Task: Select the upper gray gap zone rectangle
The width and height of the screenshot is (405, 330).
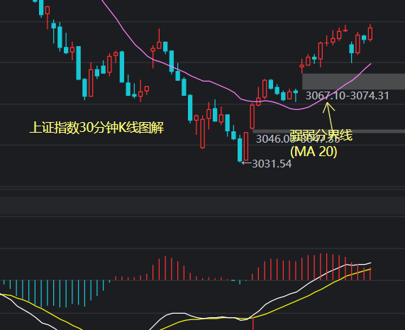Action: [x=353, y=82]
